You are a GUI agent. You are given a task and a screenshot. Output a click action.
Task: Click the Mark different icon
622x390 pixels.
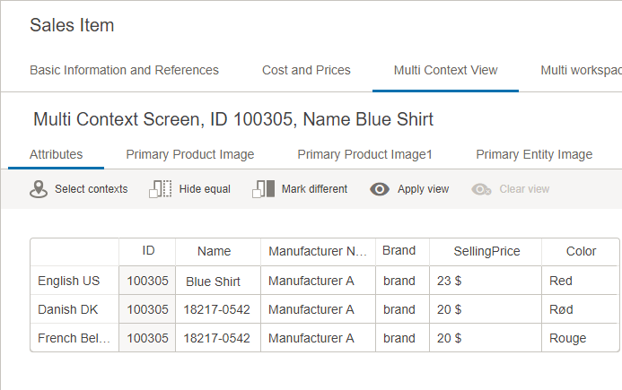pyautogui.click(x=264, y=189)
